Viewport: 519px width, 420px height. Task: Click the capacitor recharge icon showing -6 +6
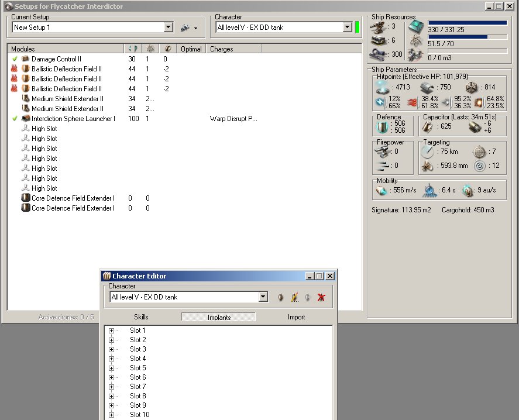pos(475,127)
